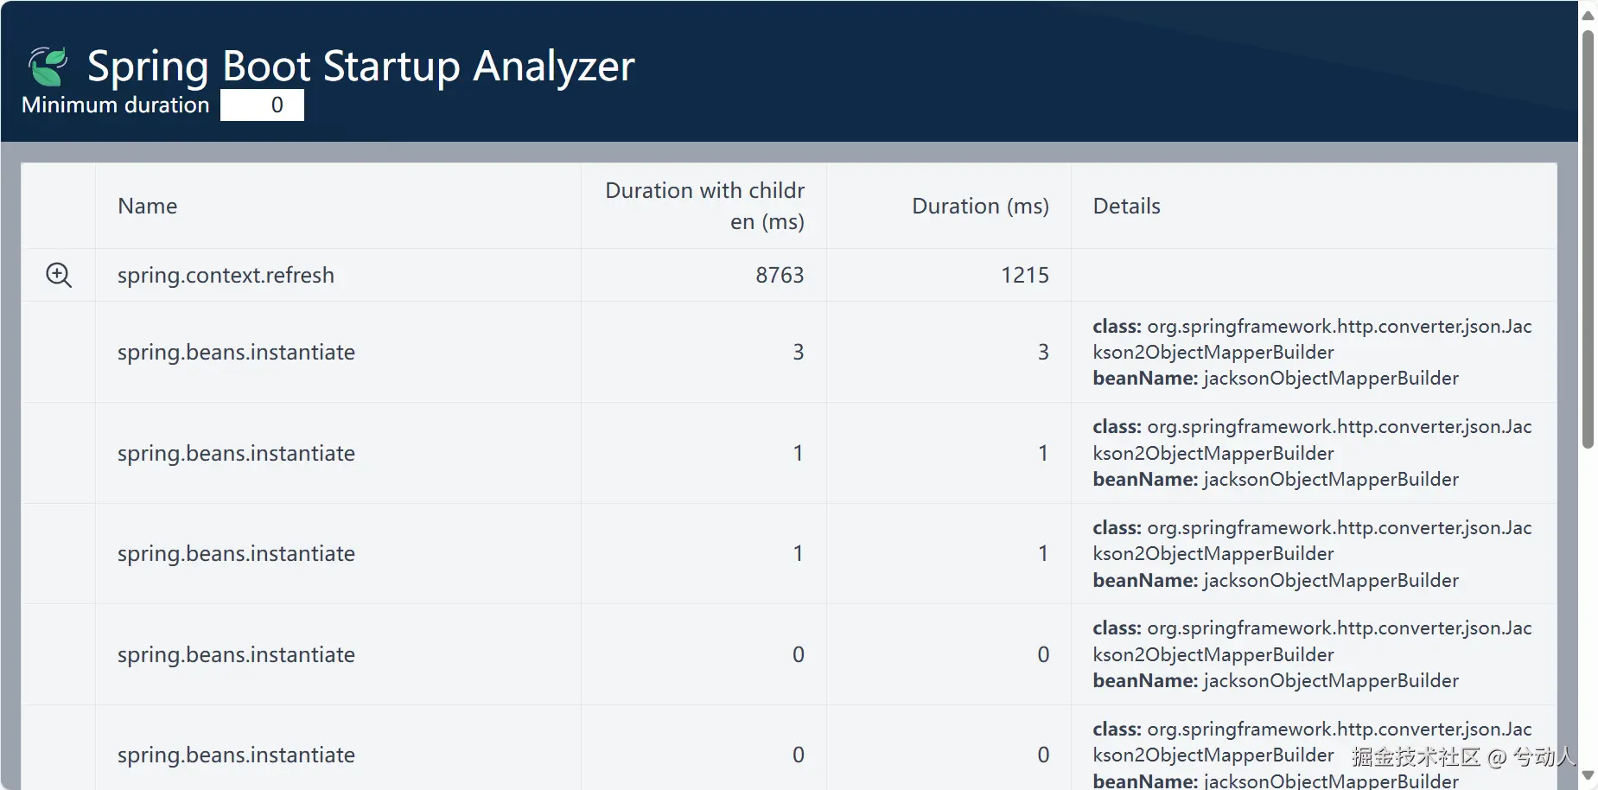Click the Duration (ms) column header
Viewport: 1598px width, 790px height.
(980, 207)
